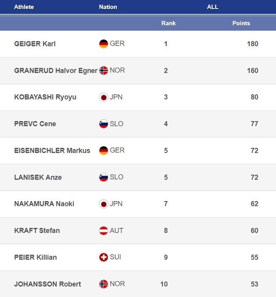Open athlete KOBAYASHI Ryoyu
This screenshot has width=276, height=297.
point(45,97)
